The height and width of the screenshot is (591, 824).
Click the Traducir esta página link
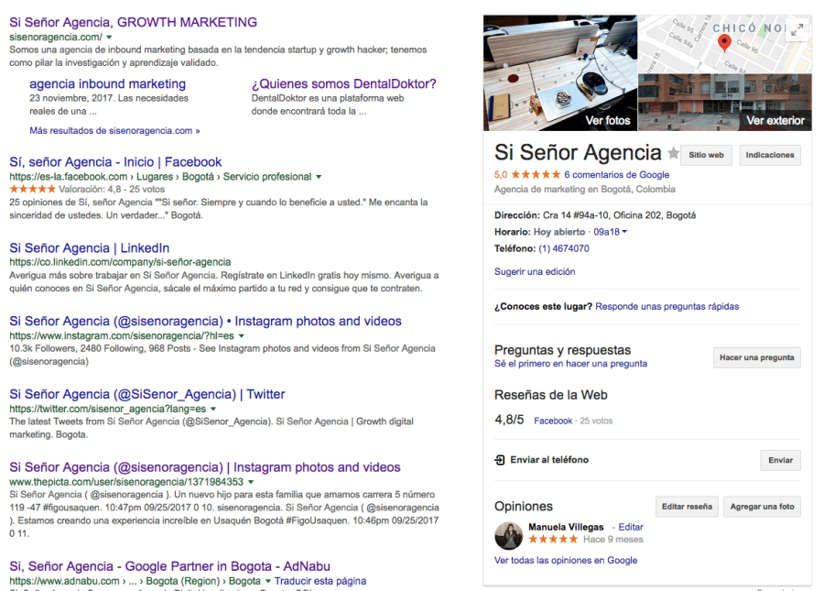point(320,581)
